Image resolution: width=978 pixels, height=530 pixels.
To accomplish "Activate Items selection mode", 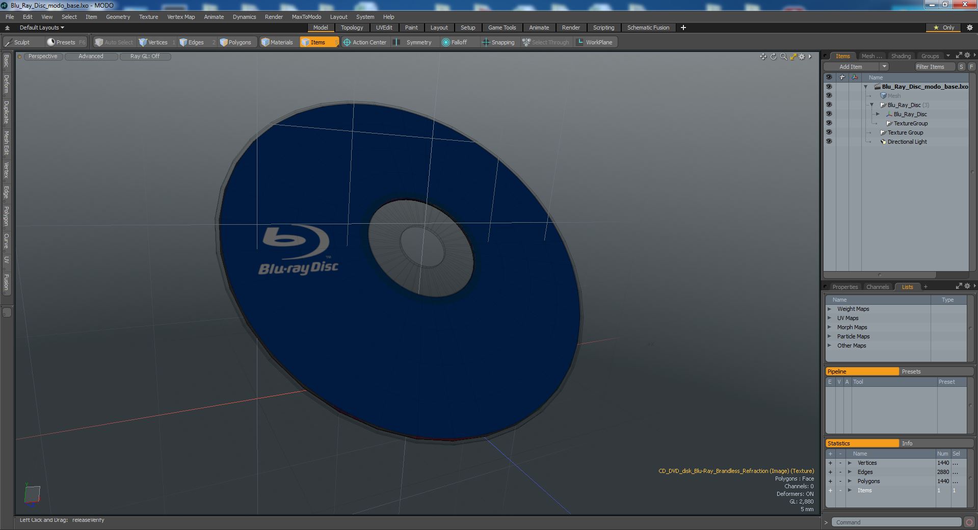I will coord(319,42).
